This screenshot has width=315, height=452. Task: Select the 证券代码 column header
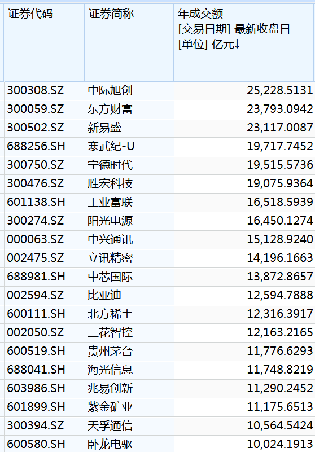tap(44, 43)
